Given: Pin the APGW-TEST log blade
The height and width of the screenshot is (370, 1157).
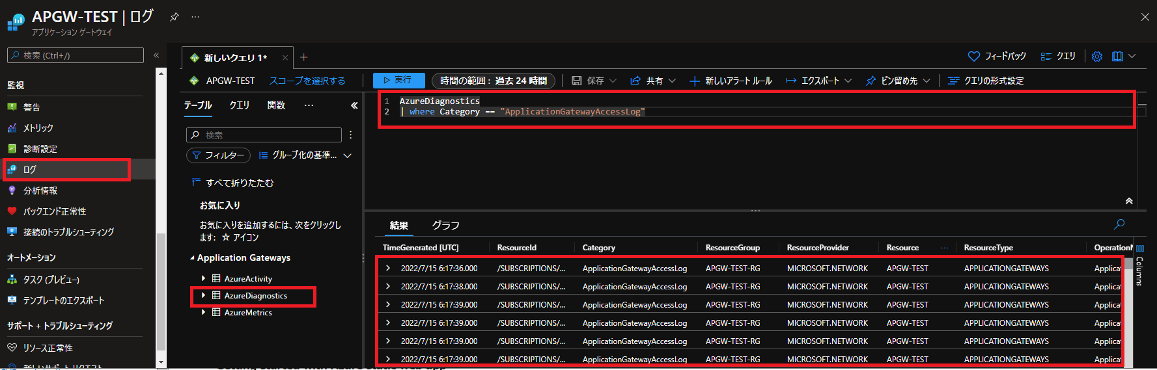Looking at the screenshot, I should (x=174, y=17).
